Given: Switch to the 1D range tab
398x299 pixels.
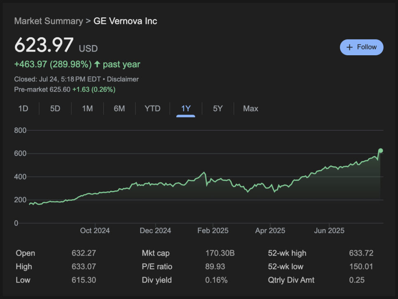Looking at the screenshot, I should (23, 109).
